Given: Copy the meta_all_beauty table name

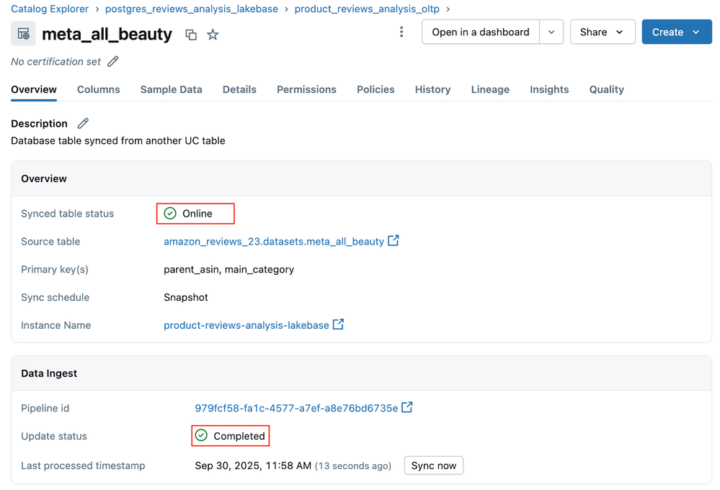Looking at the screenshot, I should pyautogui.click(x=191, y=35).
